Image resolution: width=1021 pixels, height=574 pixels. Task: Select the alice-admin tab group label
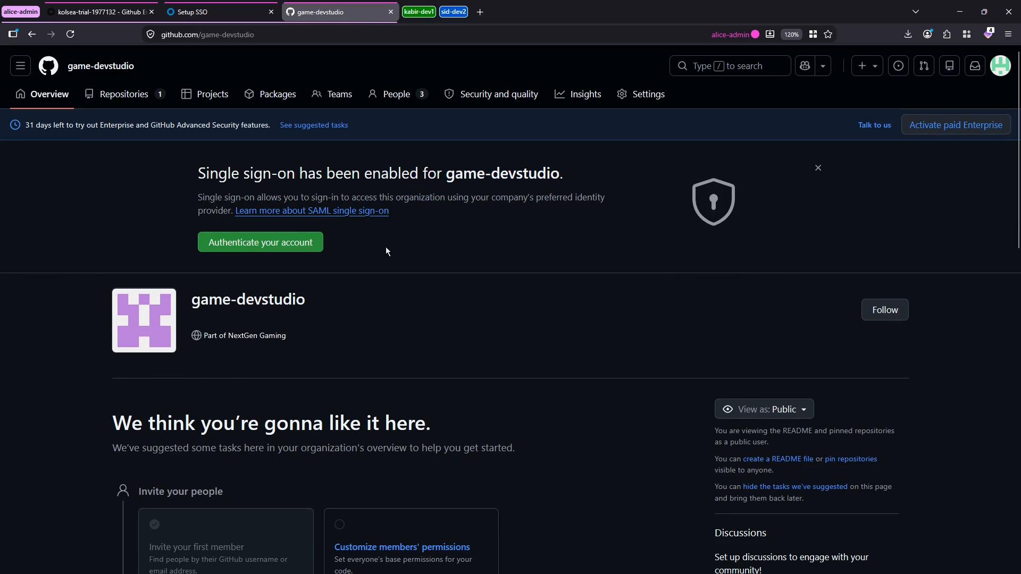(x=21, y=12)
